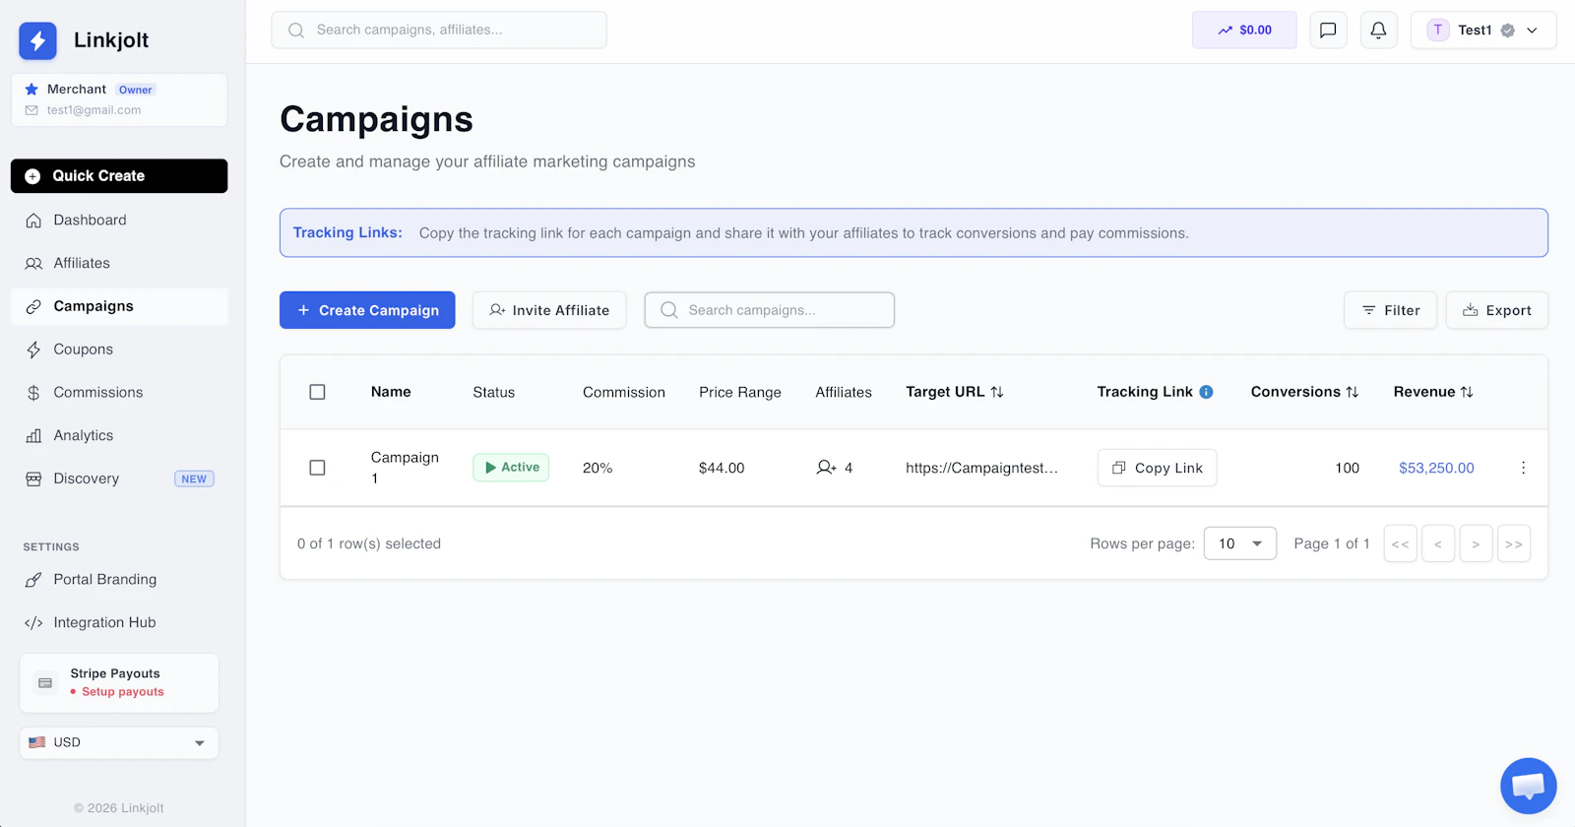Select all rows with header checkbox

pos(317,392)
